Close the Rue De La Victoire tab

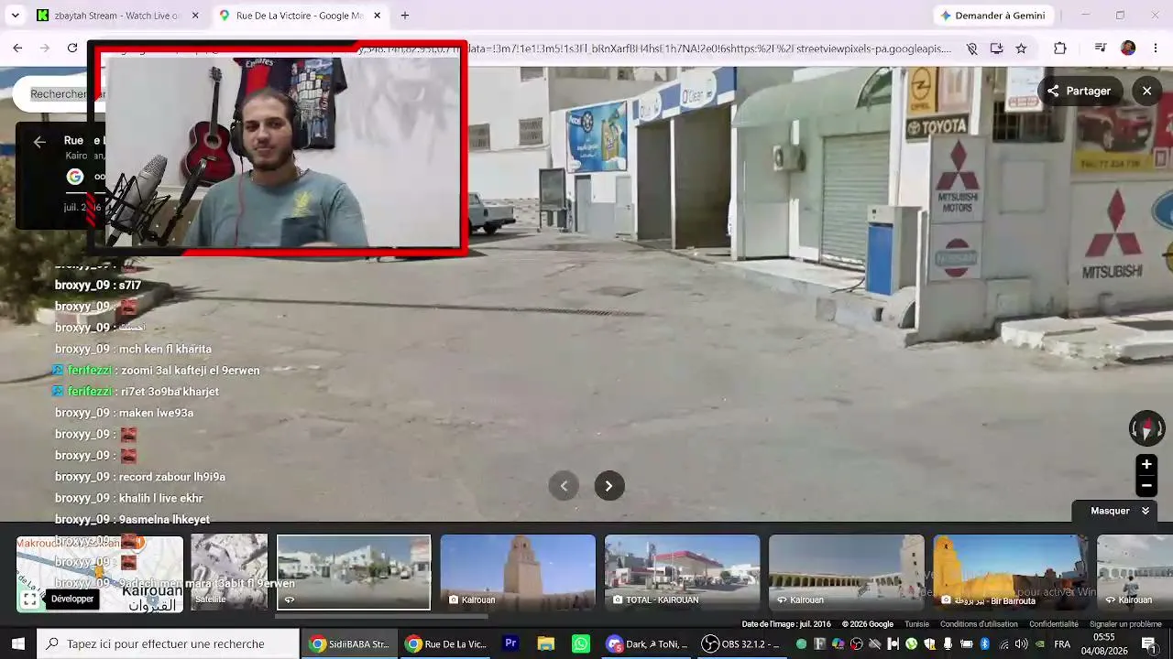[x=377, y=16]
